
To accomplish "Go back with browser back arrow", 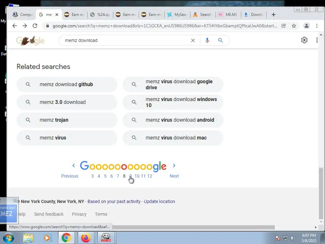I will coord(15,26).
